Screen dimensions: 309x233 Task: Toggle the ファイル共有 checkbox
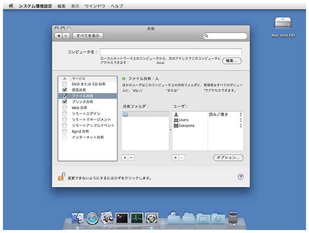[x=65, y=96]
